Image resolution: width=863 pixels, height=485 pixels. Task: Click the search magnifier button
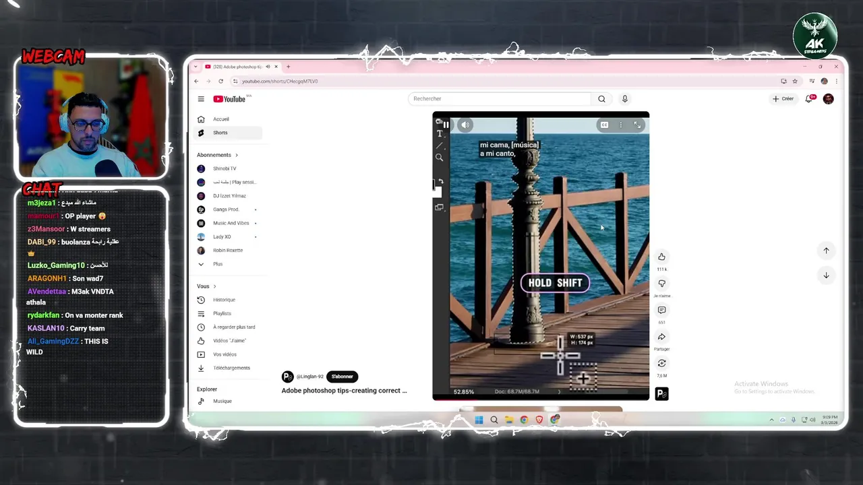[601, 99]
